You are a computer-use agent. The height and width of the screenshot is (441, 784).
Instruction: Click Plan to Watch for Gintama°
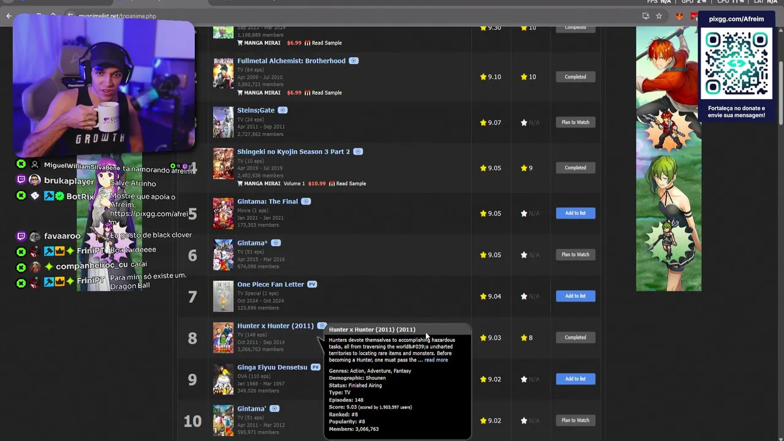pos(575,255)
